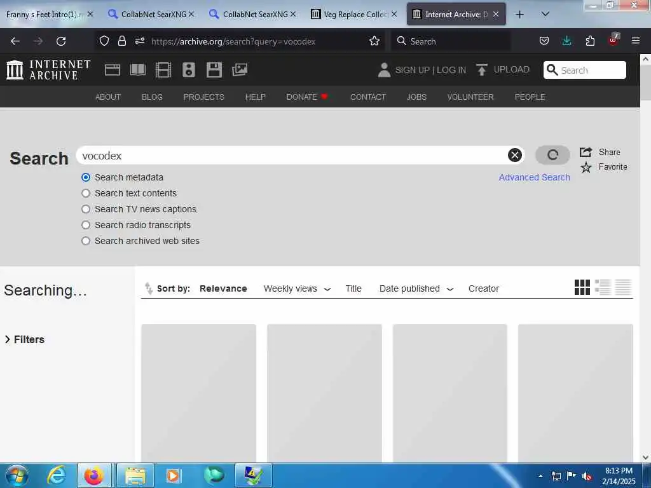The image size is (651, 488).
Task: Open the Web (Wayback Machine) icon
Action: click(112, 70)
